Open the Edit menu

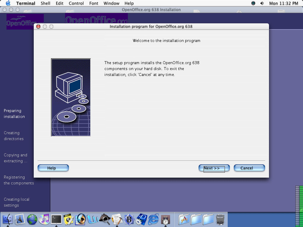point(59,3)
